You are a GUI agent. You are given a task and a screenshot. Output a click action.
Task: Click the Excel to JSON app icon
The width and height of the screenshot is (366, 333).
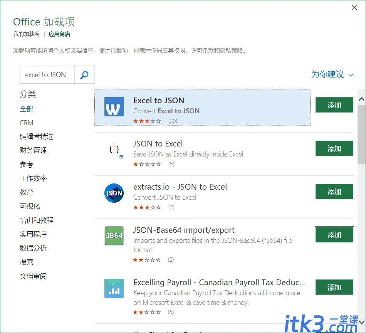click(x=114, y=107)
